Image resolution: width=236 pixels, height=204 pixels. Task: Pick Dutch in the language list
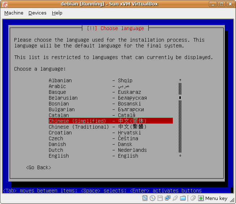pos(111,150)
